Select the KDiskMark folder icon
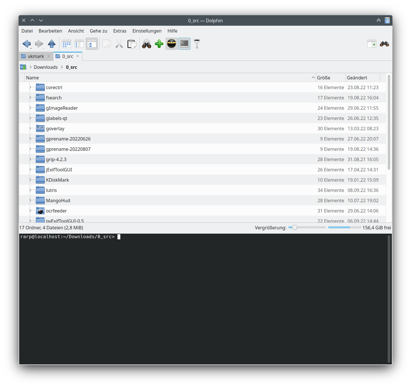The width and height of the screenshot is (411, 387). (x=40, y=180)
